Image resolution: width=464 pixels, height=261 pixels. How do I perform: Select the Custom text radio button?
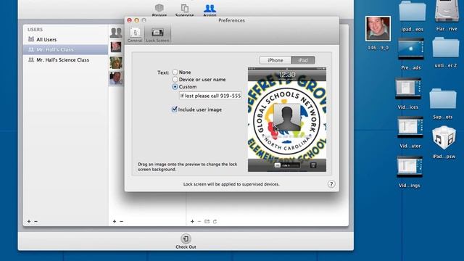coord(175,87)
